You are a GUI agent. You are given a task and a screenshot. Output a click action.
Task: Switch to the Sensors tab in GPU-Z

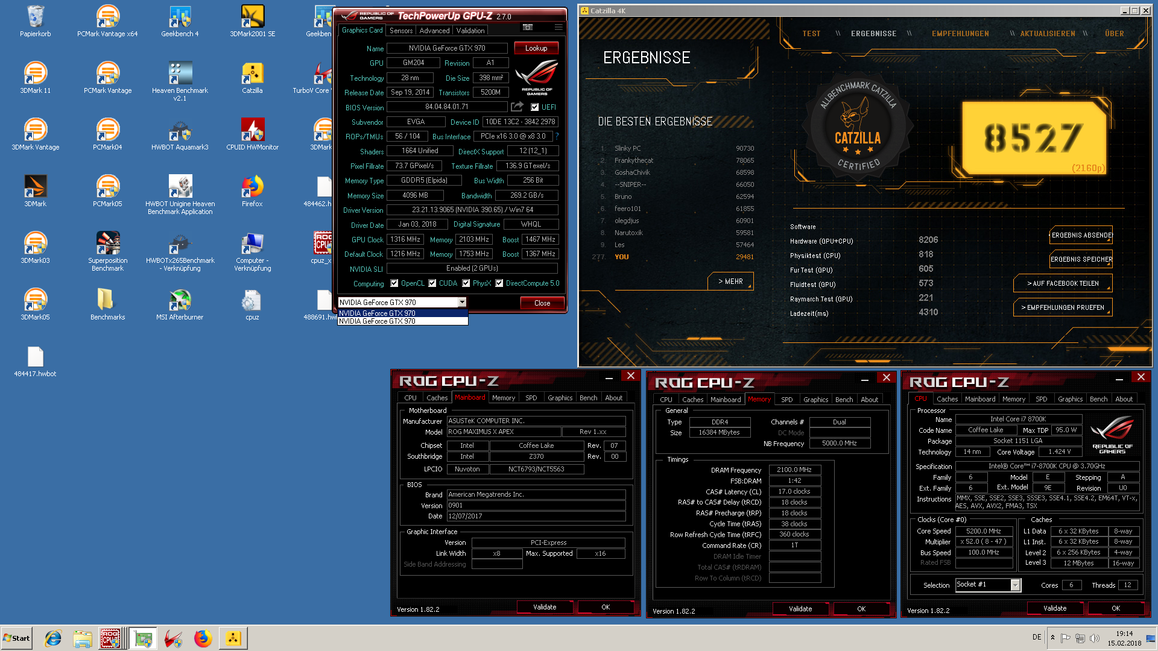[401, 30]
